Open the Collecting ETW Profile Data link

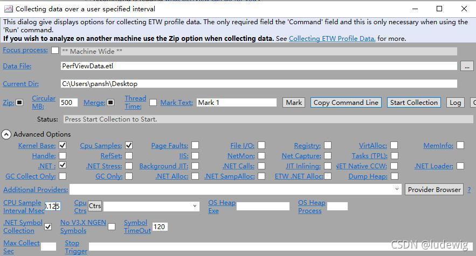(332, 39)
